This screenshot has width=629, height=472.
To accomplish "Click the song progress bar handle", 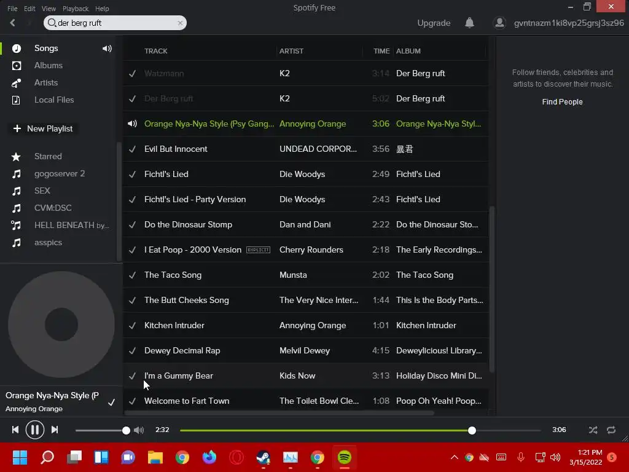I will 472,431.
